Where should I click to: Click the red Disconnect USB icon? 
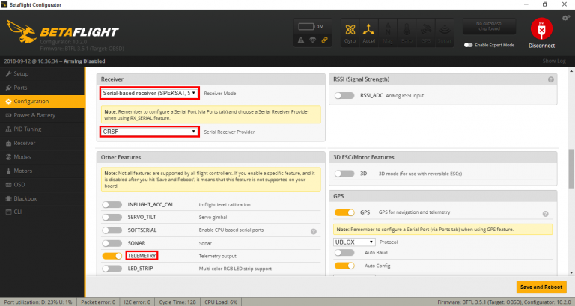540,30
